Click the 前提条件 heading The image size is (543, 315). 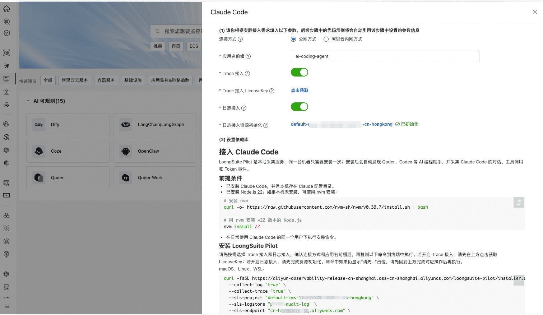231,178
